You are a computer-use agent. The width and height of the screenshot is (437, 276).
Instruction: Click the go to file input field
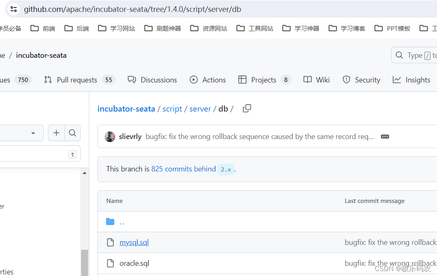(40, 154)
